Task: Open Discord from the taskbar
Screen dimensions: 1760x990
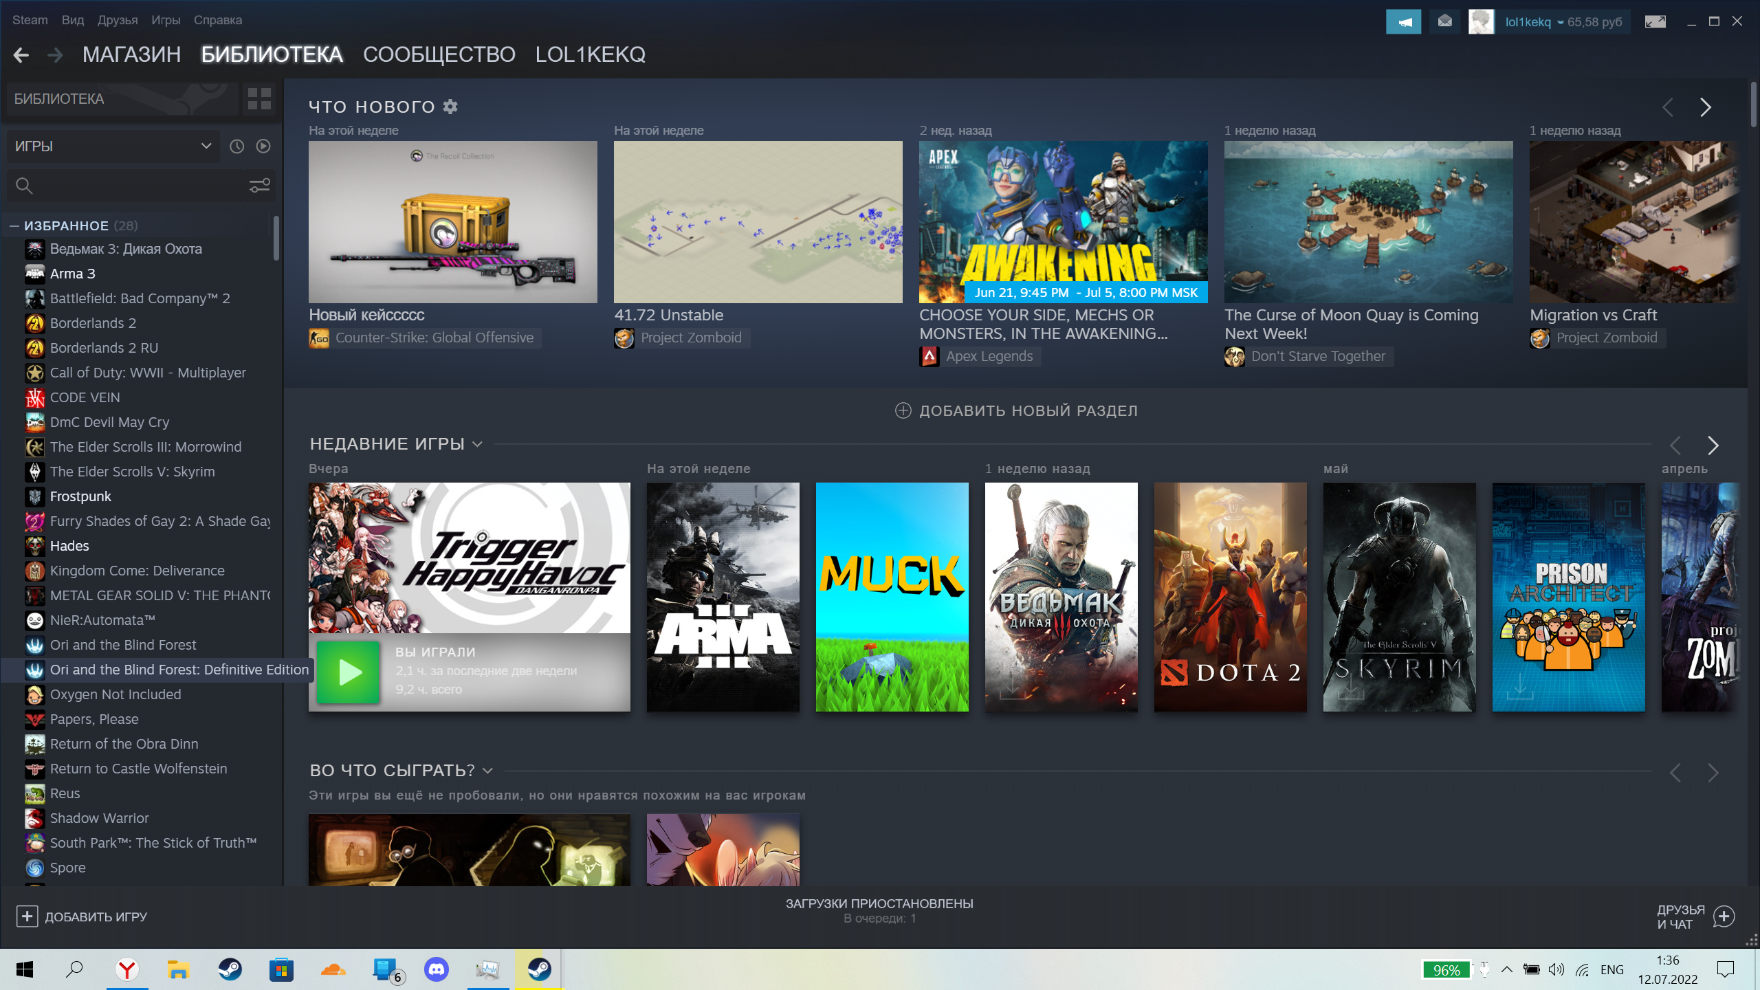Action: click(437, 969)
